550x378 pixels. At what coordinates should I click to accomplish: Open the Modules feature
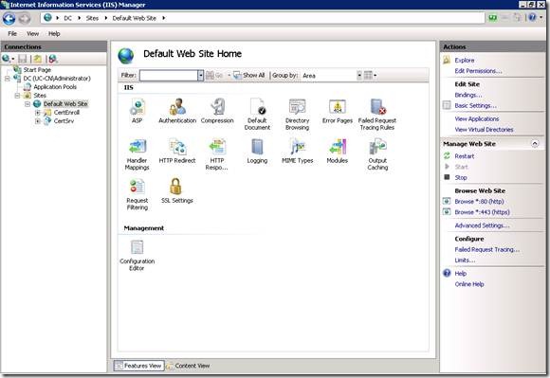pyautogui.click(x=337, y=151)
